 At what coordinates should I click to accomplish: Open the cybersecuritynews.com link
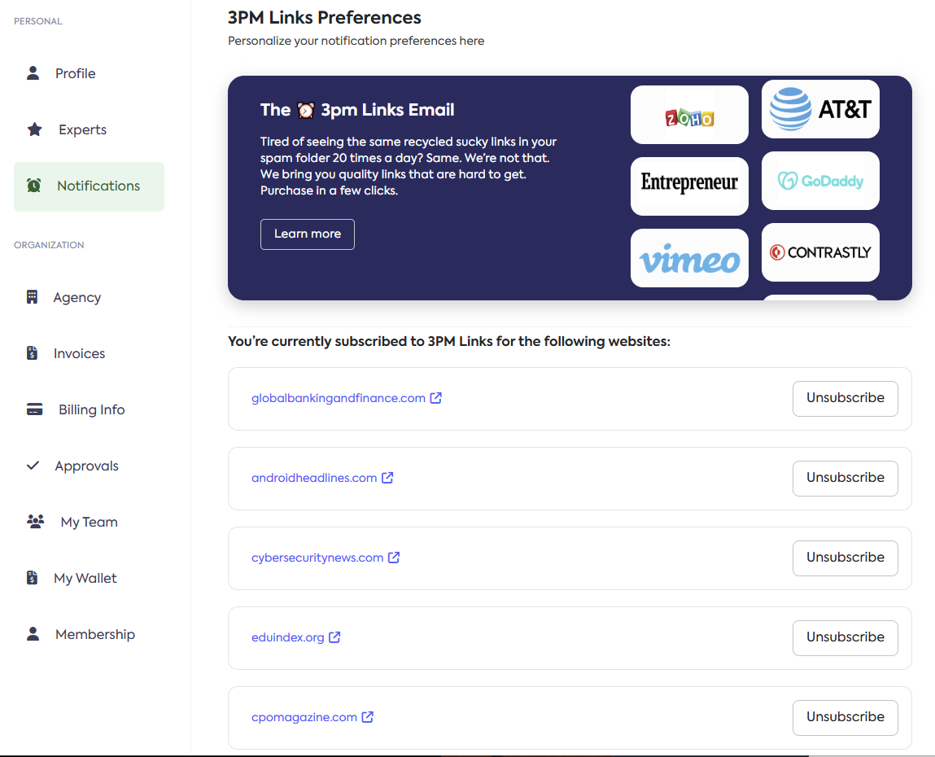(x=317, y=558)
